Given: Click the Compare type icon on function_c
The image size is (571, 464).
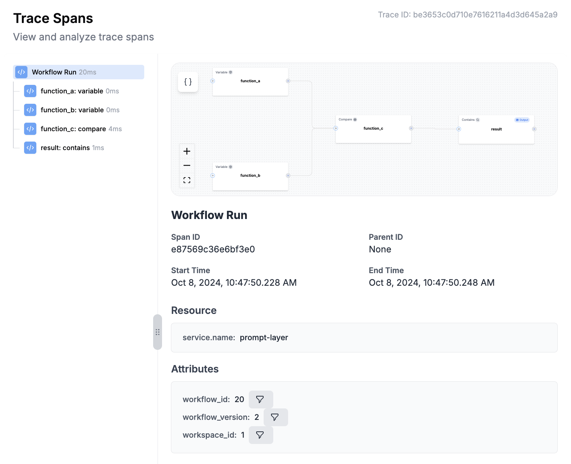Looking at the screenshot, I should coord(355,119).
